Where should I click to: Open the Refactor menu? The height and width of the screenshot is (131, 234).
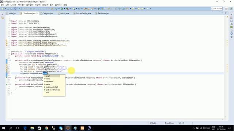(21, 5)
